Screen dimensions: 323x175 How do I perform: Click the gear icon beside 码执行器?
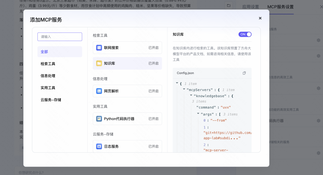(318, 121)
